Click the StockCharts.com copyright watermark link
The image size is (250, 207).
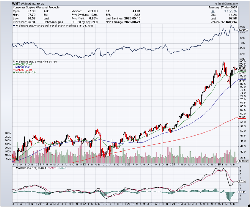[x=226, y=4]
